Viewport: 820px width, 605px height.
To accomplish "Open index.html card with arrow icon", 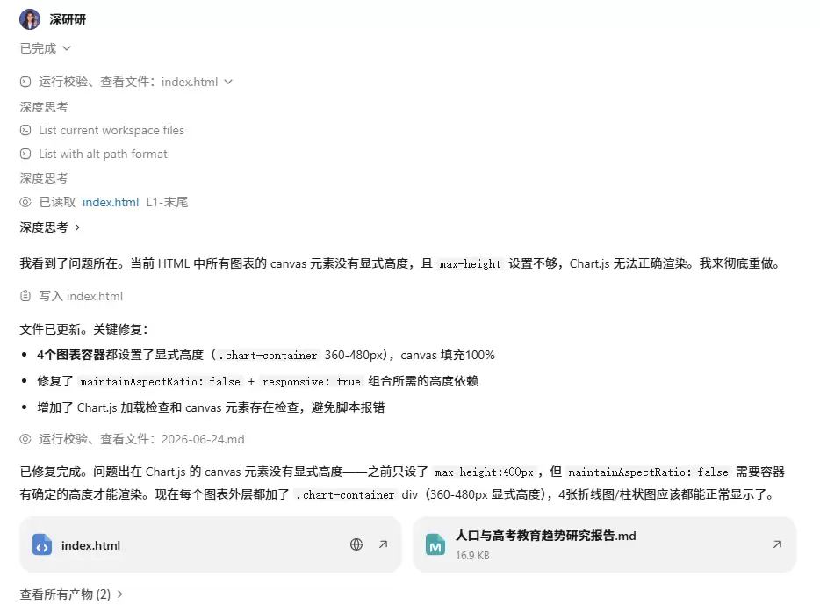I will click(x=384, y=544).
